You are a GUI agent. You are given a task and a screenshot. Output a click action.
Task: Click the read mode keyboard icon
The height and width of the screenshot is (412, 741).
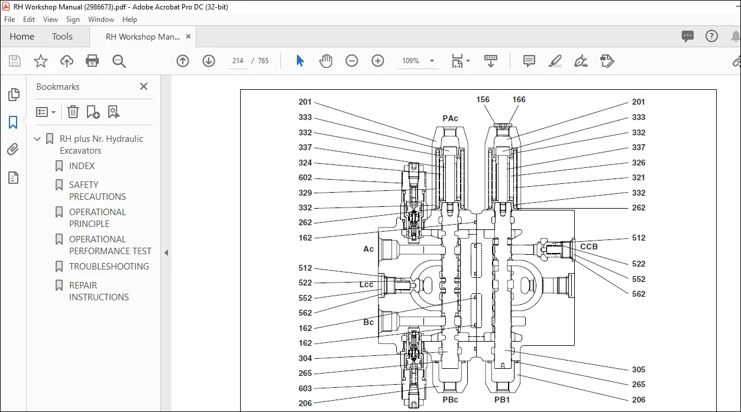pyautogui.click(x=490, y=61)
